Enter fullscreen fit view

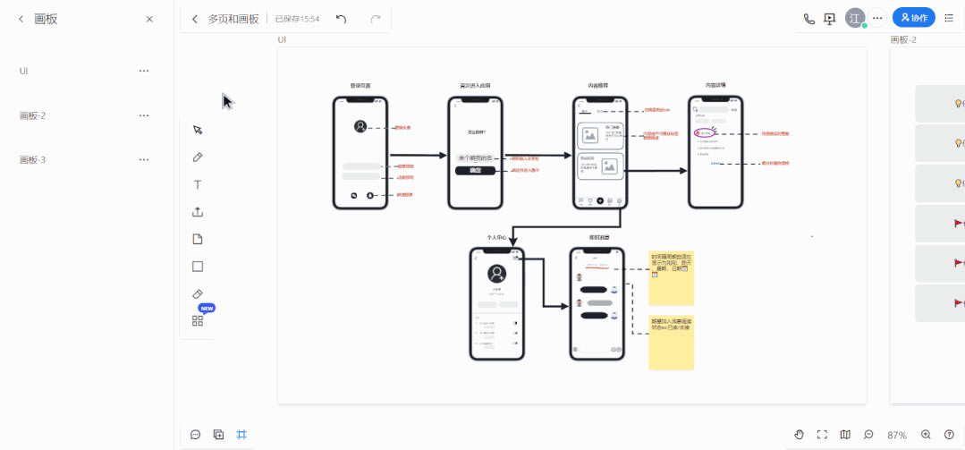point(822,435)
